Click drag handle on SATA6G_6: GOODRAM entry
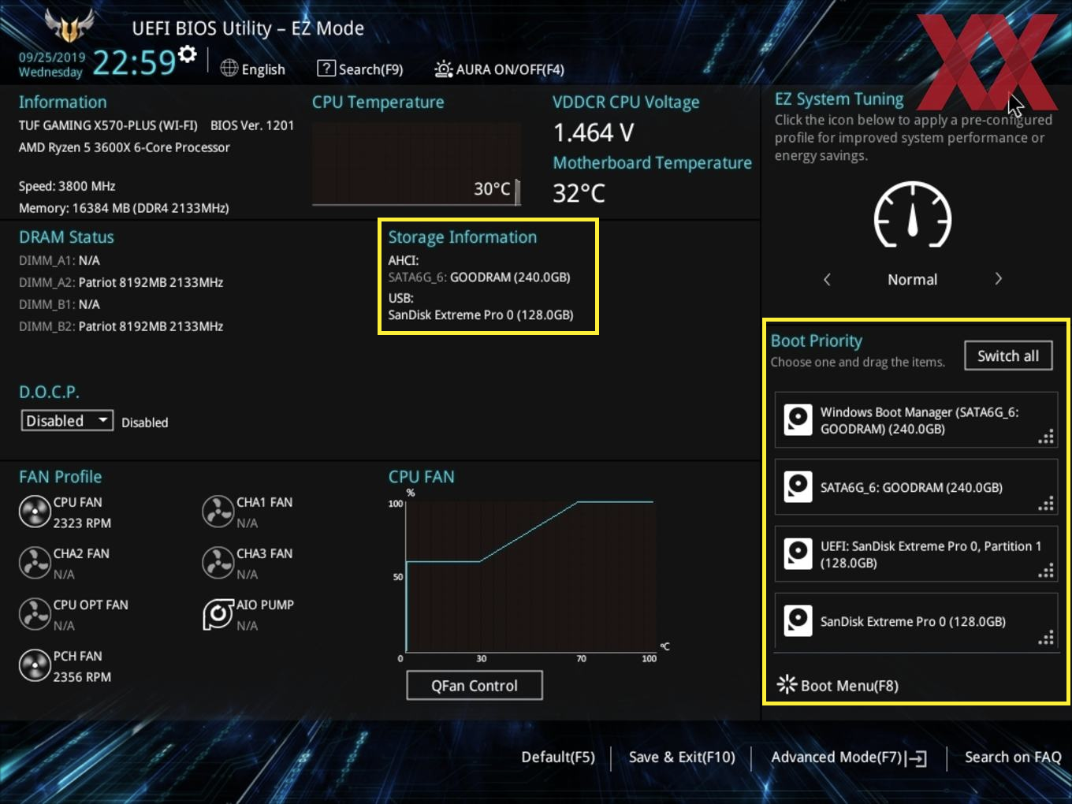The image size is (1072, 804). click(x=1046, y=504)
